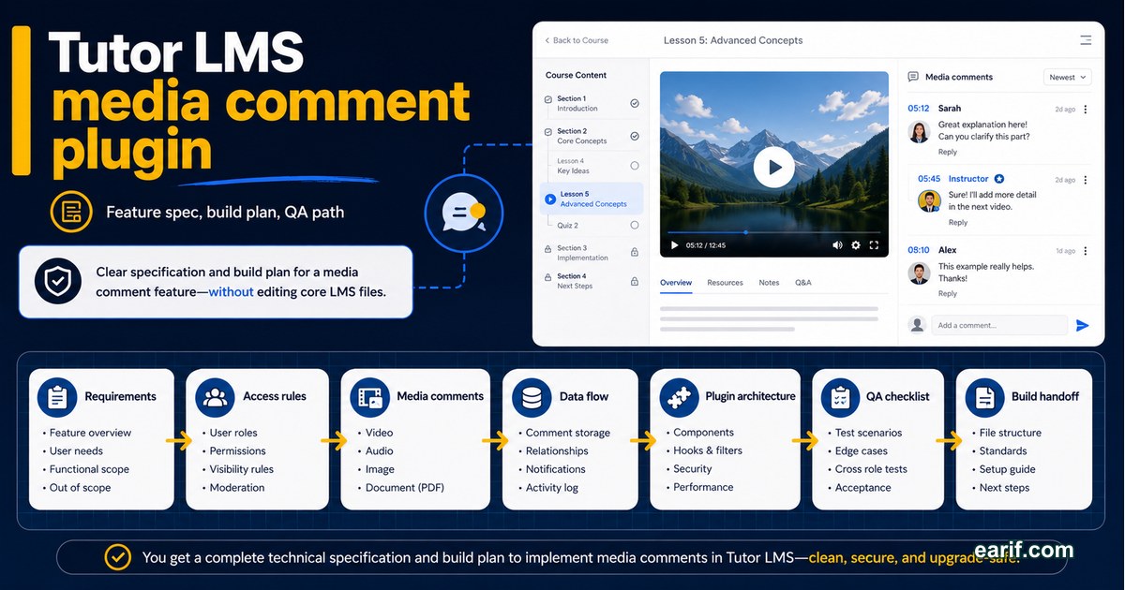Click the 'Document (PDF)' list item
Screen dimensions: 1125x590
click(405, 487)
